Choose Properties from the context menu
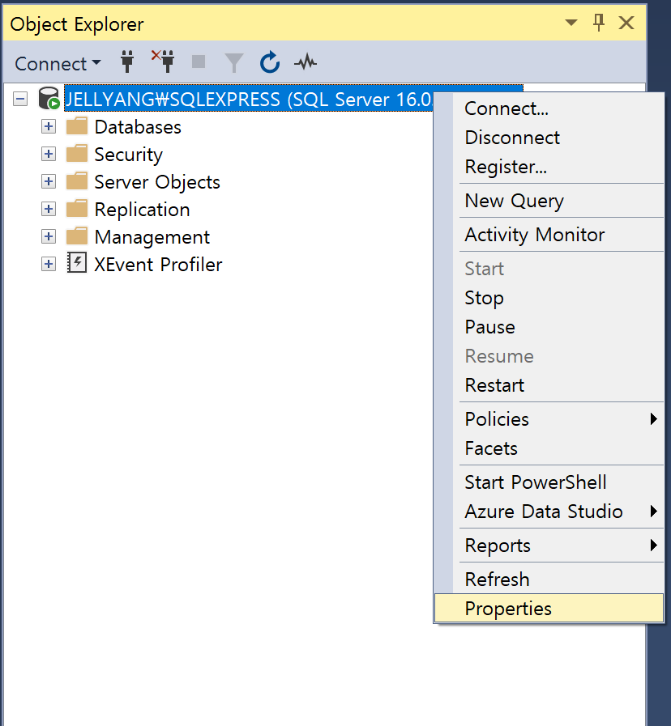 point(549,609)
